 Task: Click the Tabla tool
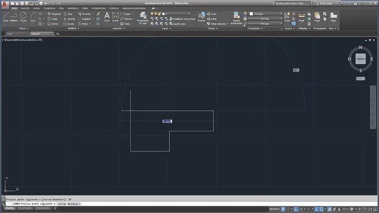click(125, 24)
